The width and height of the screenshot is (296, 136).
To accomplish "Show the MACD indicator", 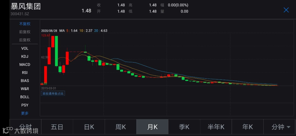I will coord(25,64).
